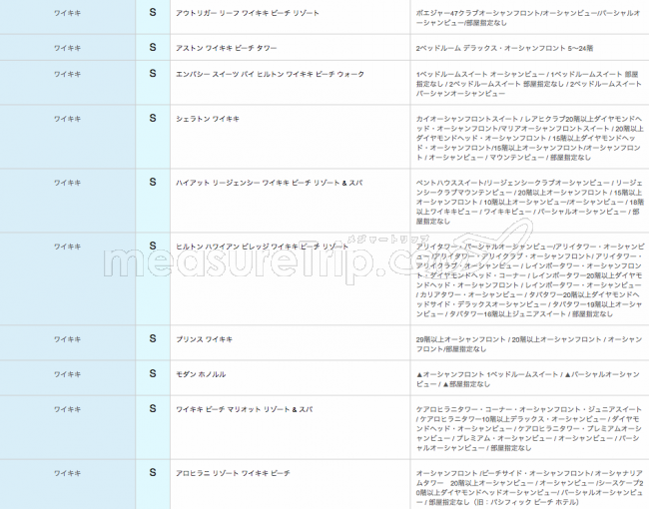
Task: Click S grade in アウトリガー リーフ row
Action: pos(153,12)
